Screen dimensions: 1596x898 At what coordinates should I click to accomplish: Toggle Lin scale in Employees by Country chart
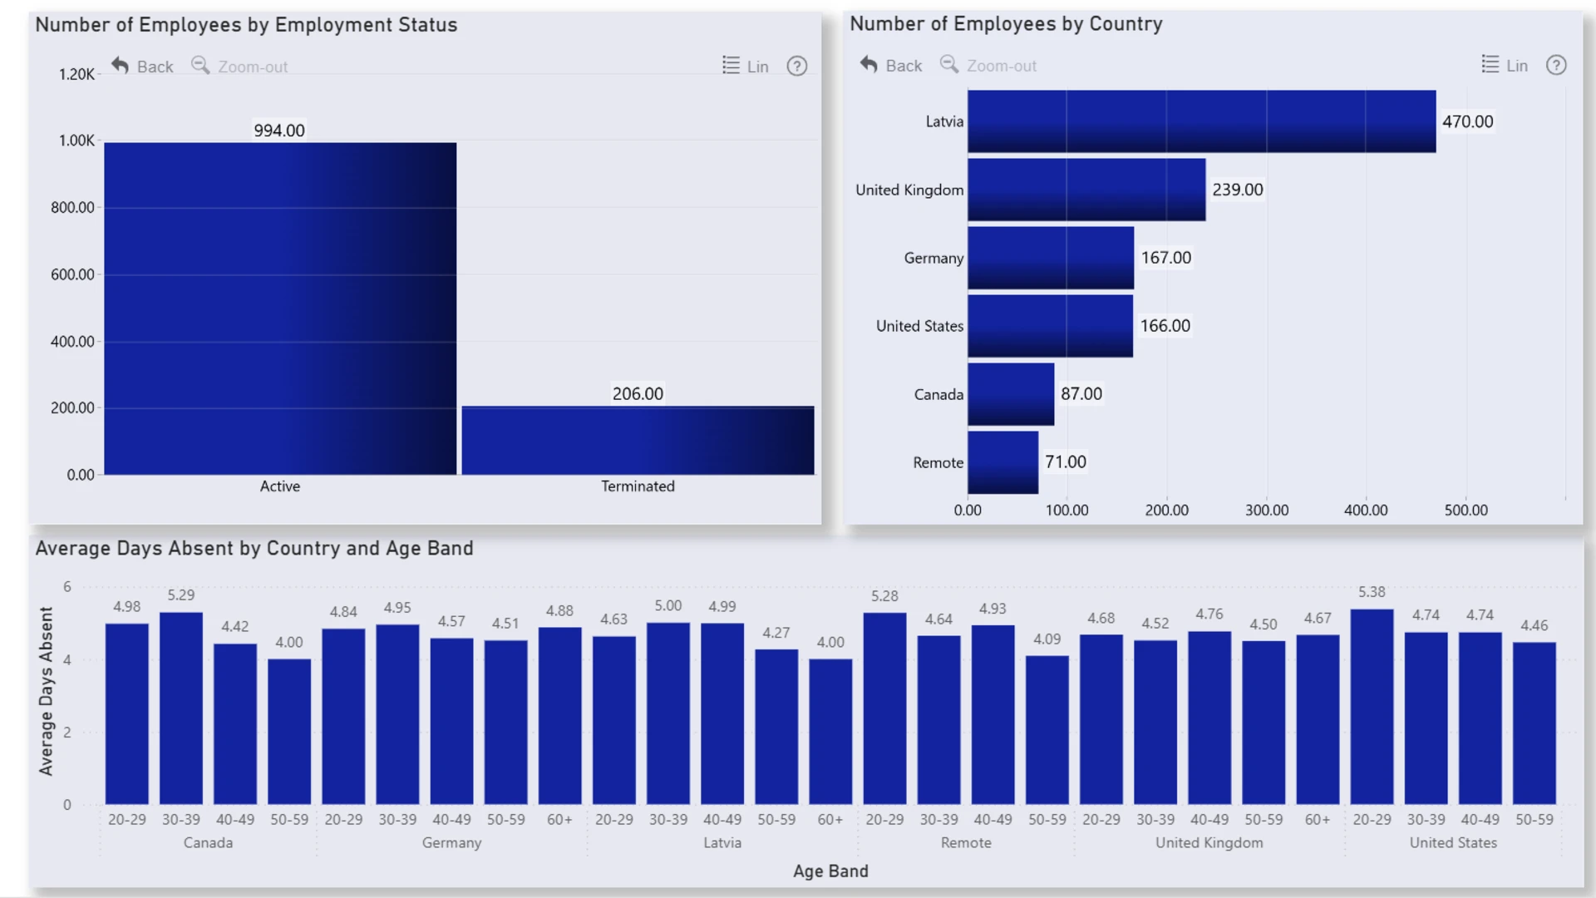(1505, 66)
